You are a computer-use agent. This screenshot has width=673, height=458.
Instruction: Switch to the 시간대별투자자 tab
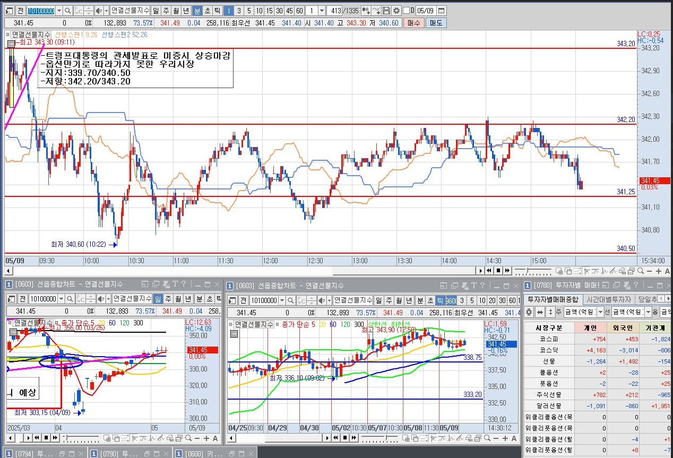tap(608, 299)
